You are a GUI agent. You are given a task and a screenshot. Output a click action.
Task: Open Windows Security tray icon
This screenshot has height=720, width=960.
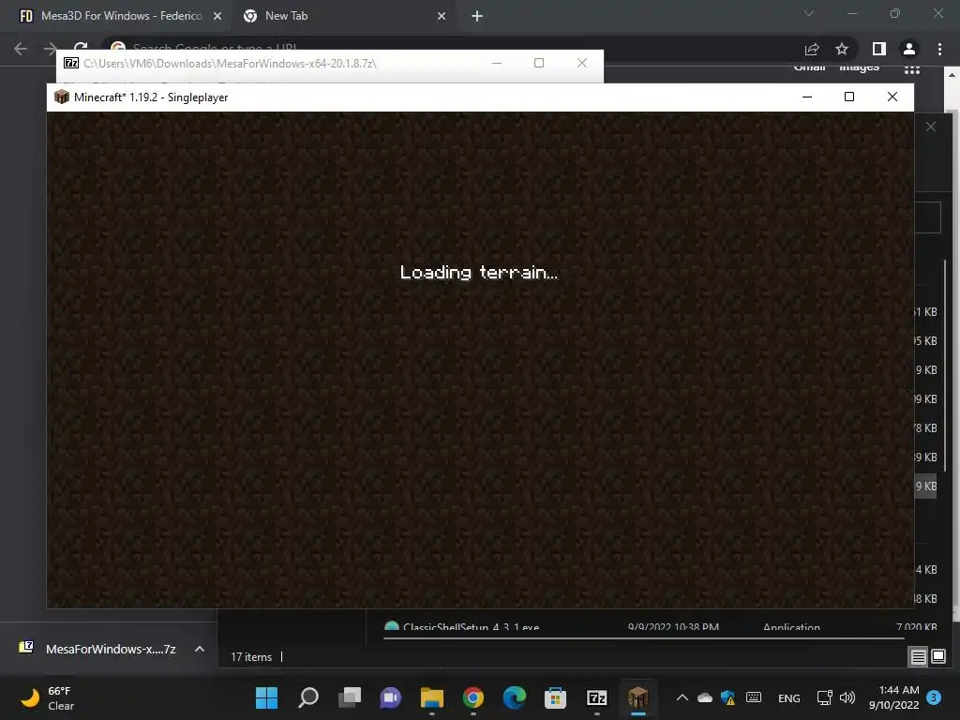pos(727,697)
